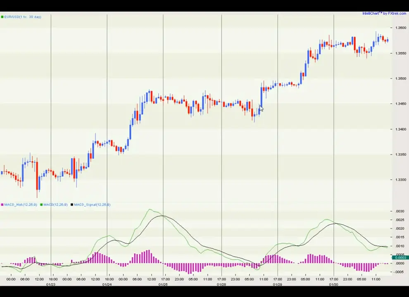Screen dimensions: 409x297
Task: Click the 01/29 date label
Action: coord(278,285)
